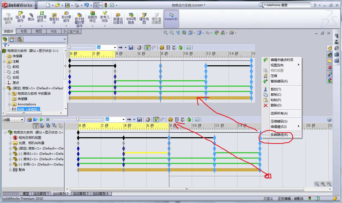Click Zoom to Fit in the view toolbar
Viewport: 342px width, 203px height.
(166, 33)
